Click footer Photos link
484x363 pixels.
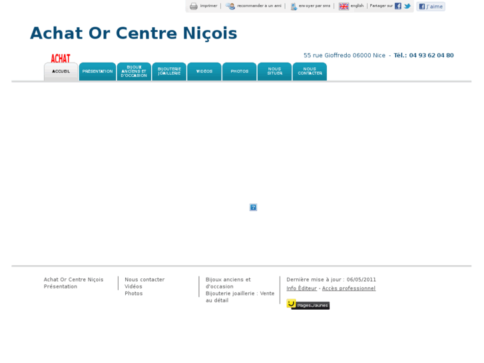click(x=134, y=294)
